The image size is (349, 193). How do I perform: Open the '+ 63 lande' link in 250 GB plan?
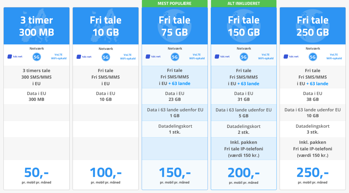point(317,84)
